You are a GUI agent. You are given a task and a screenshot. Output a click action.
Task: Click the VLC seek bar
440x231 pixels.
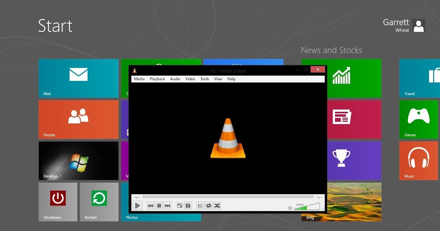(228, 197)
